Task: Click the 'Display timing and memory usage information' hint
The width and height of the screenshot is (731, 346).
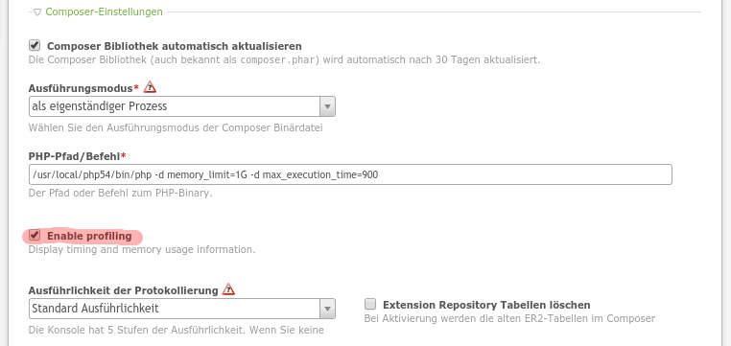Action: point(142,249)
